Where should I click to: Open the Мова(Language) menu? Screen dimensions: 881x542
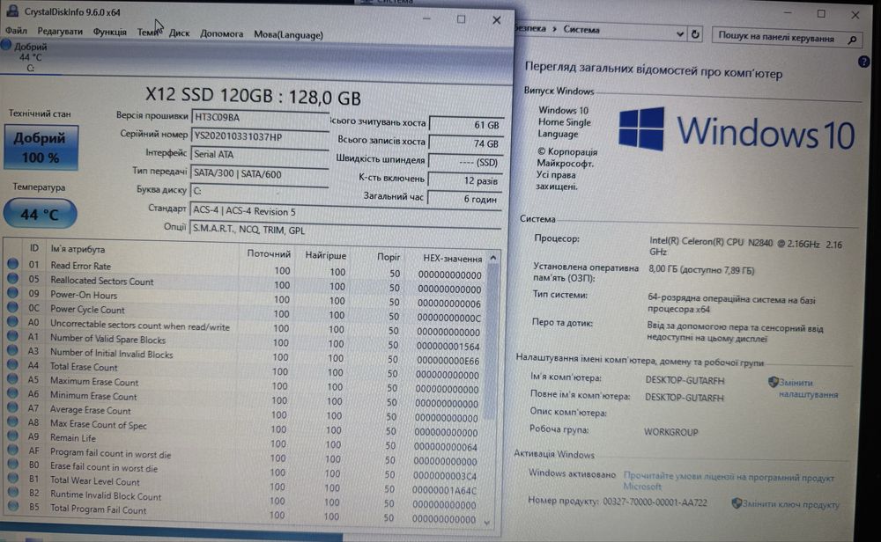(x=288, y=35)
